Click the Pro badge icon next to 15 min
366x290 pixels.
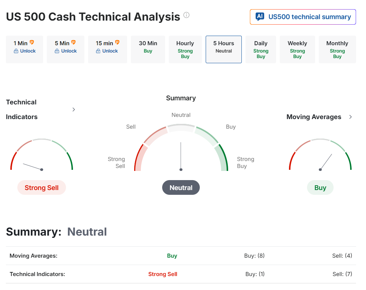(117, 42)
